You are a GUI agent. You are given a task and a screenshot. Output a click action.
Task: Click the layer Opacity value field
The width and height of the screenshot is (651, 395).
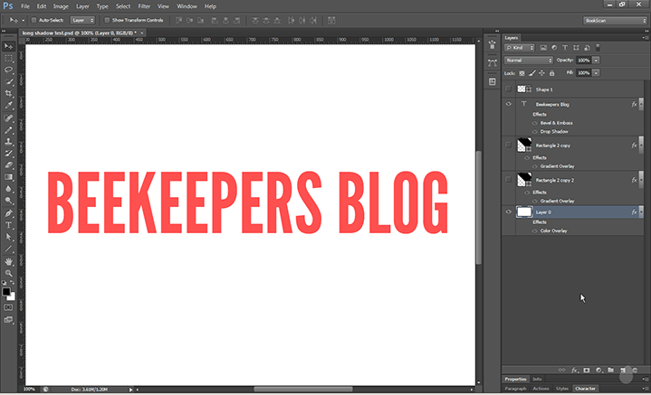pyautogui.click(x=585, y=60)
